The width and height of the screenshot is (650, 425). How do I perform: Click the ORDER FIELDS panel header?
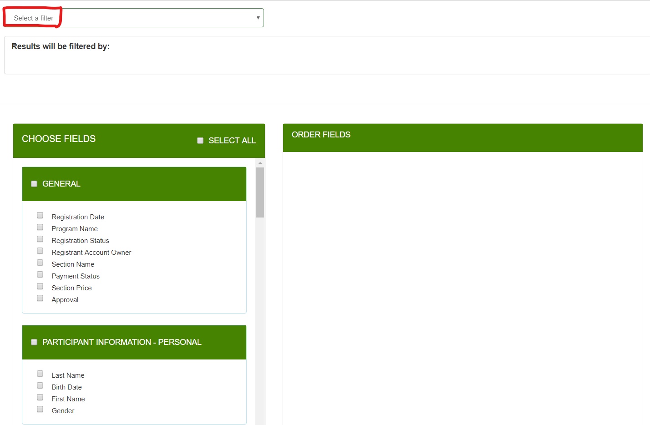(x=321, y=134)
